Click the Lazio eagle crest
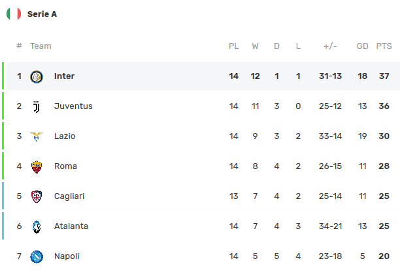400x272 pixels. 37,136
